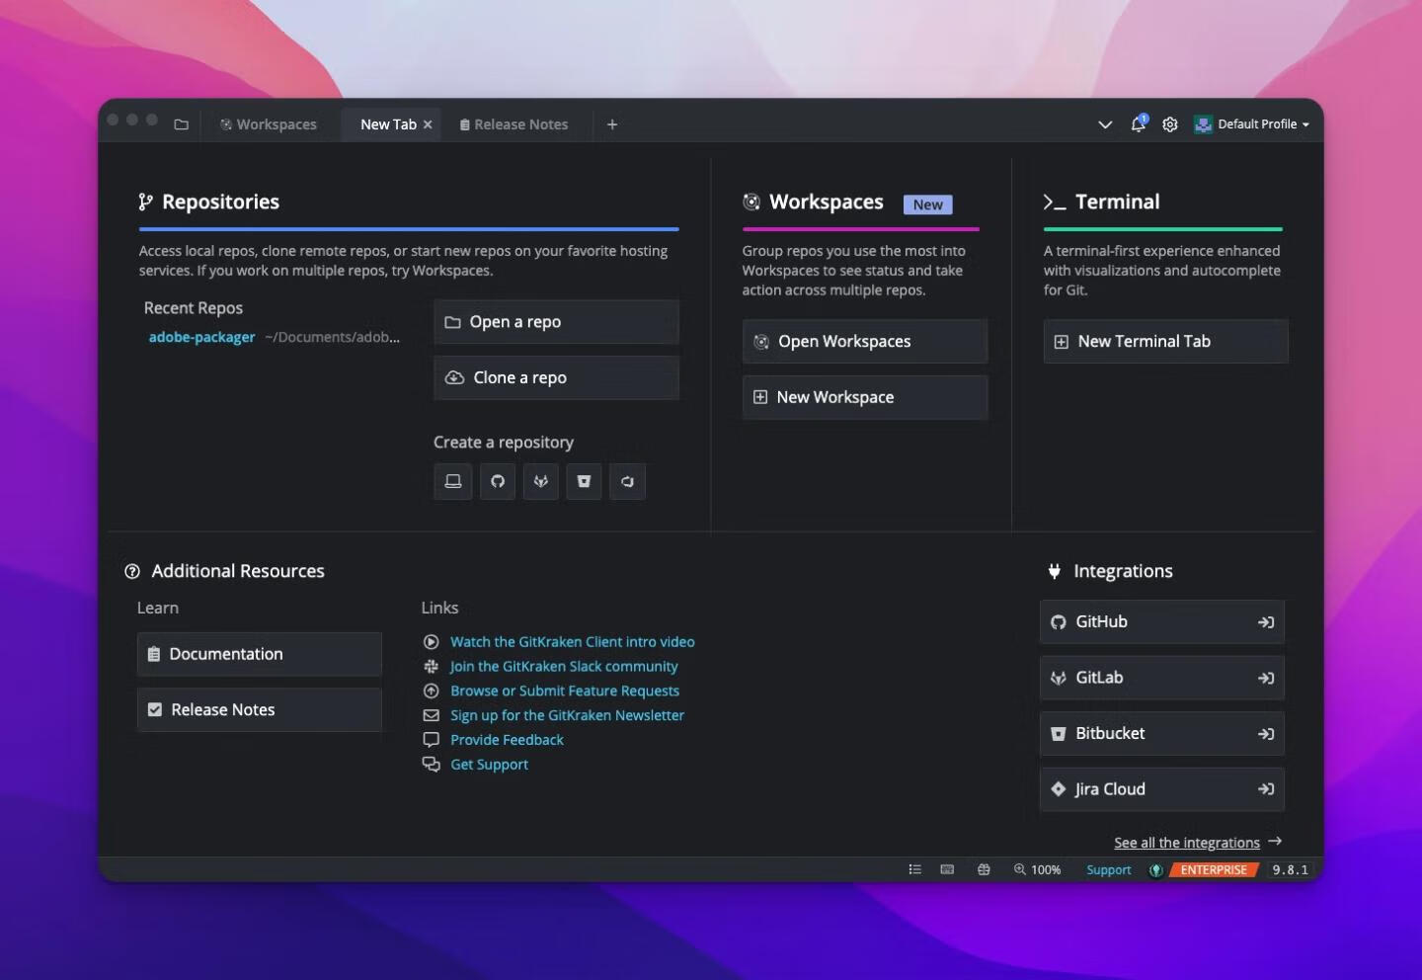Close the New Tab tab

[x=428, y=124]
